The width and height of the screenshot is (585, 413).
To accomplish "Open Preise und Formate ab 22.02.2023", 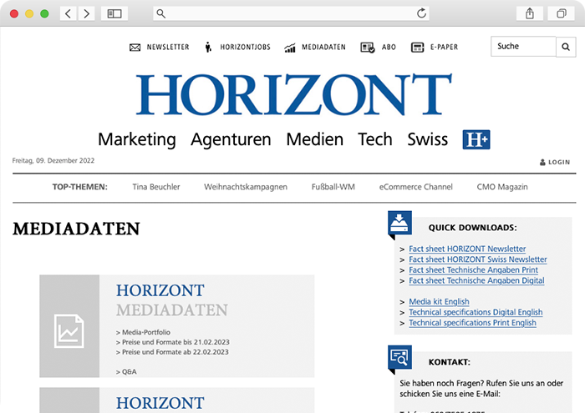I will [172, 352].
